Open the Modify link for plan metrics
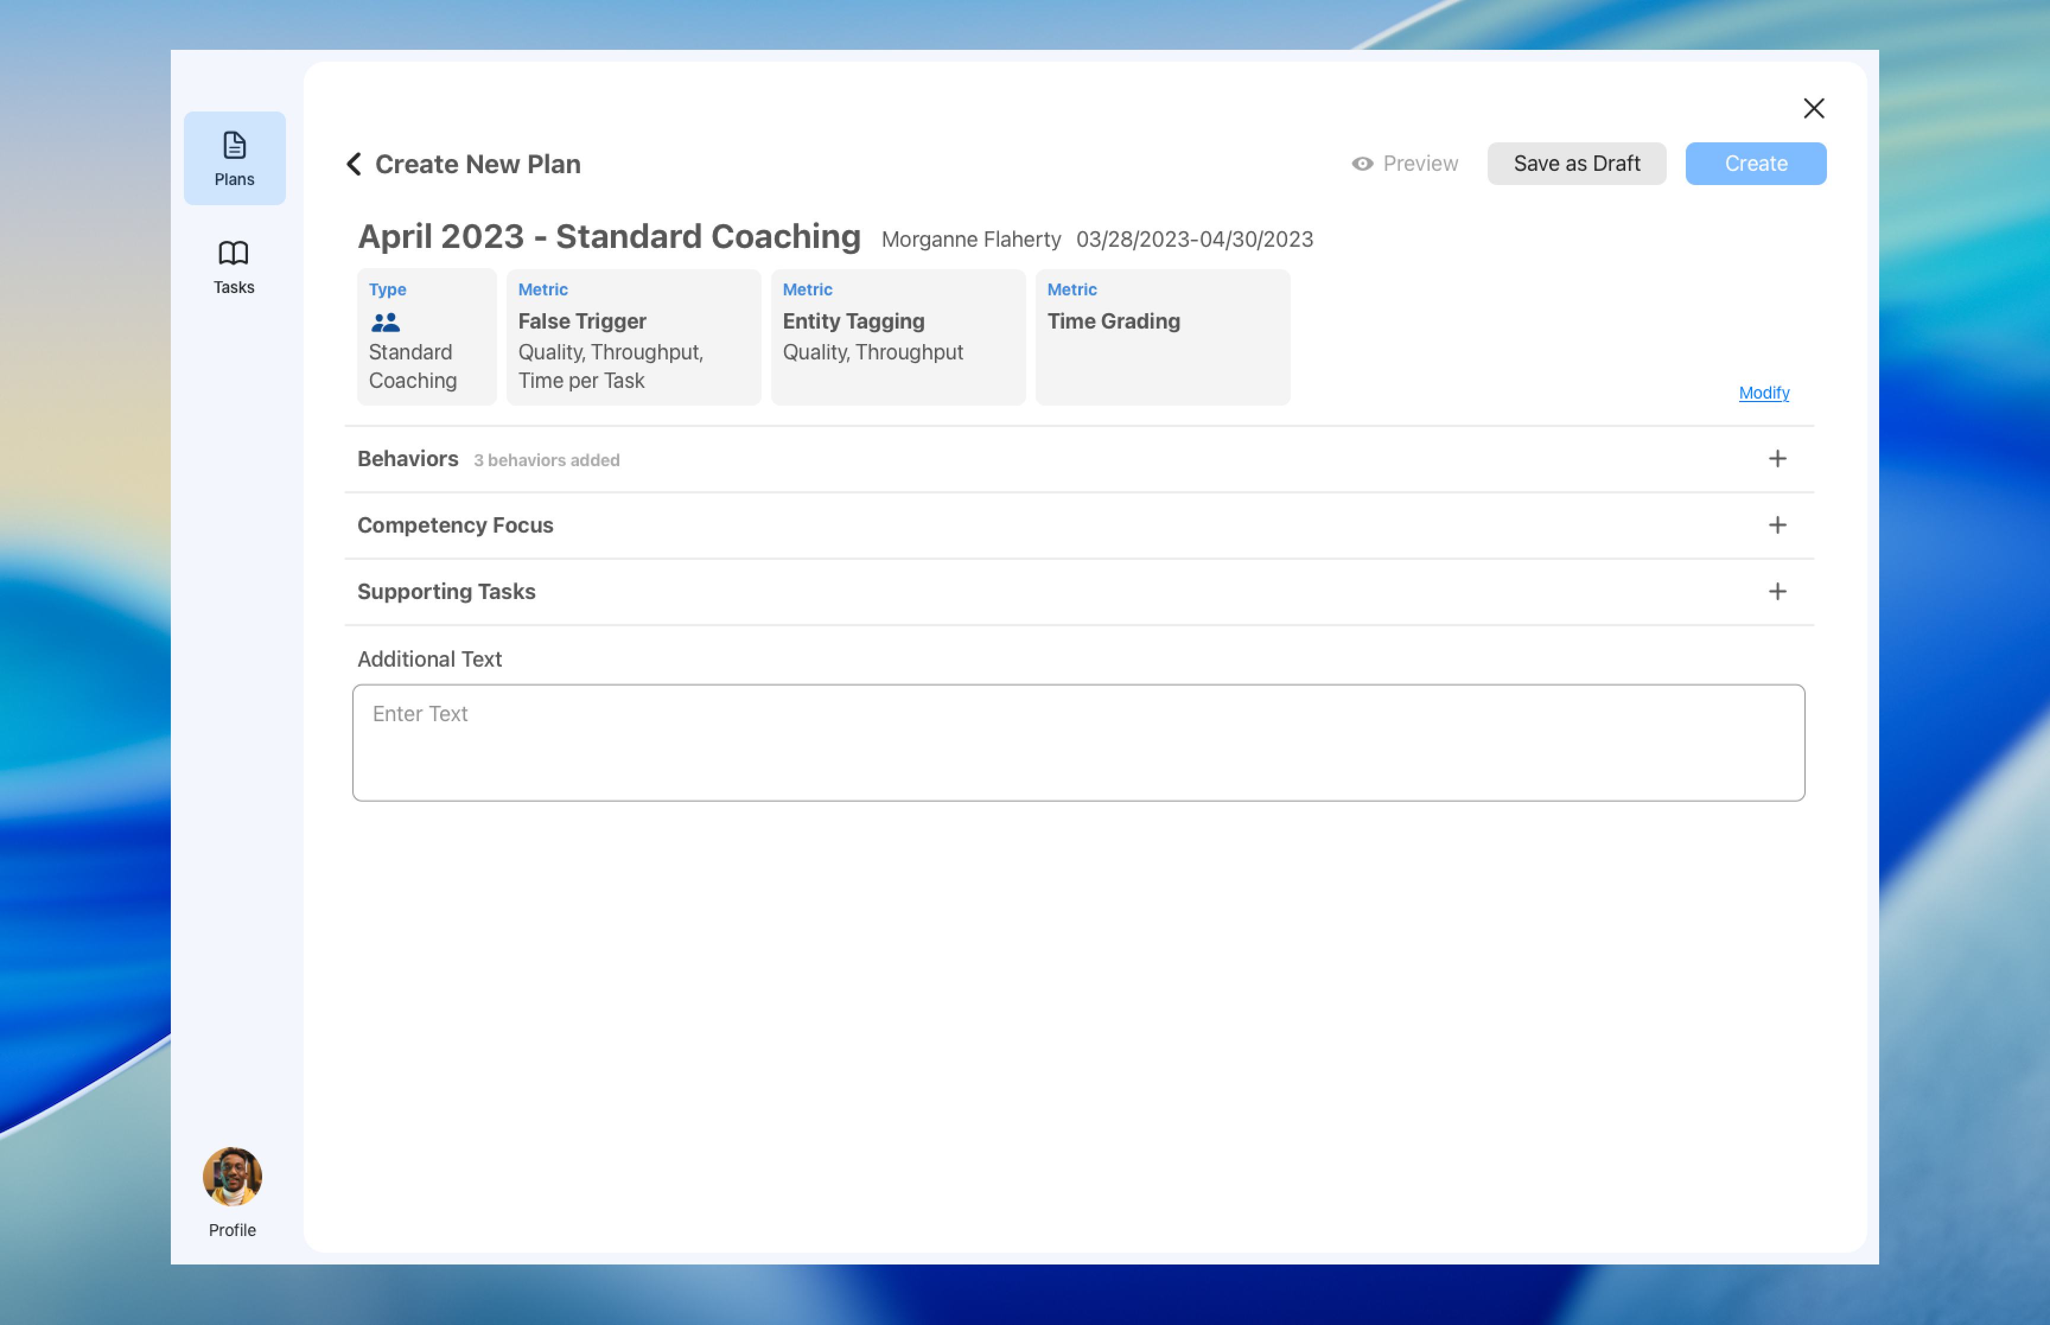2050x1325 pixels. 1763,393
